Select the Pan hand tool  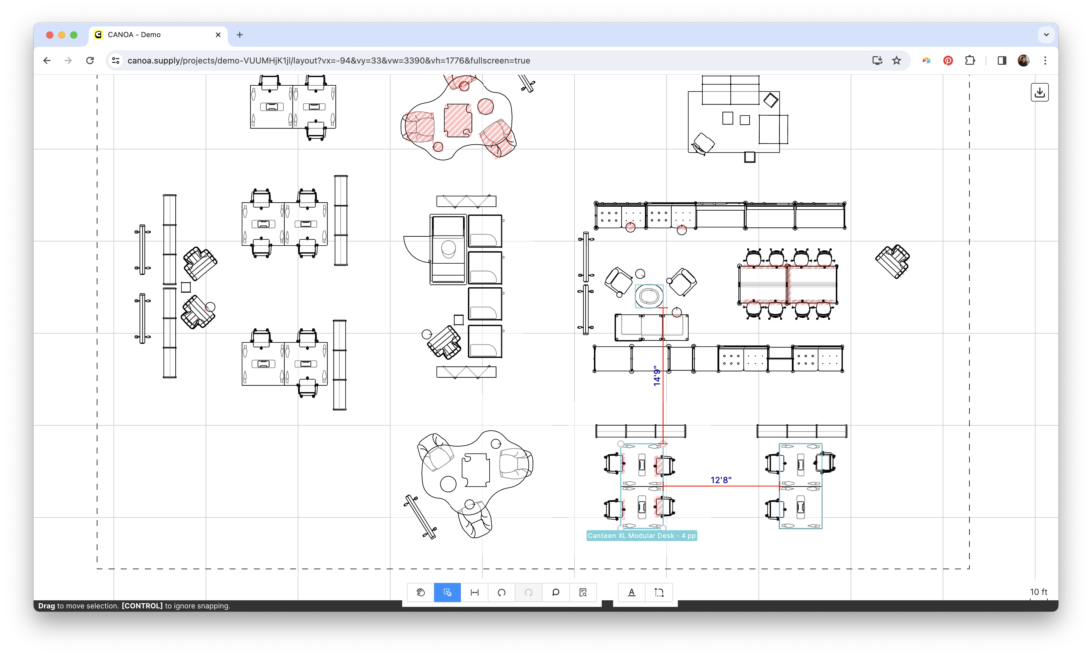click(420, 592)
